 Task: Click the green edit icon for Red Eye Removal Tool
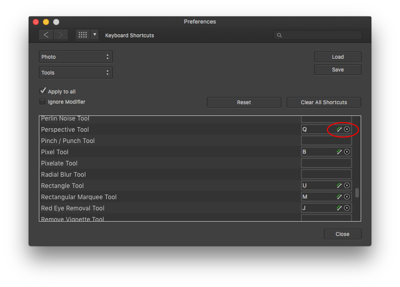click(x=339, y=208)
